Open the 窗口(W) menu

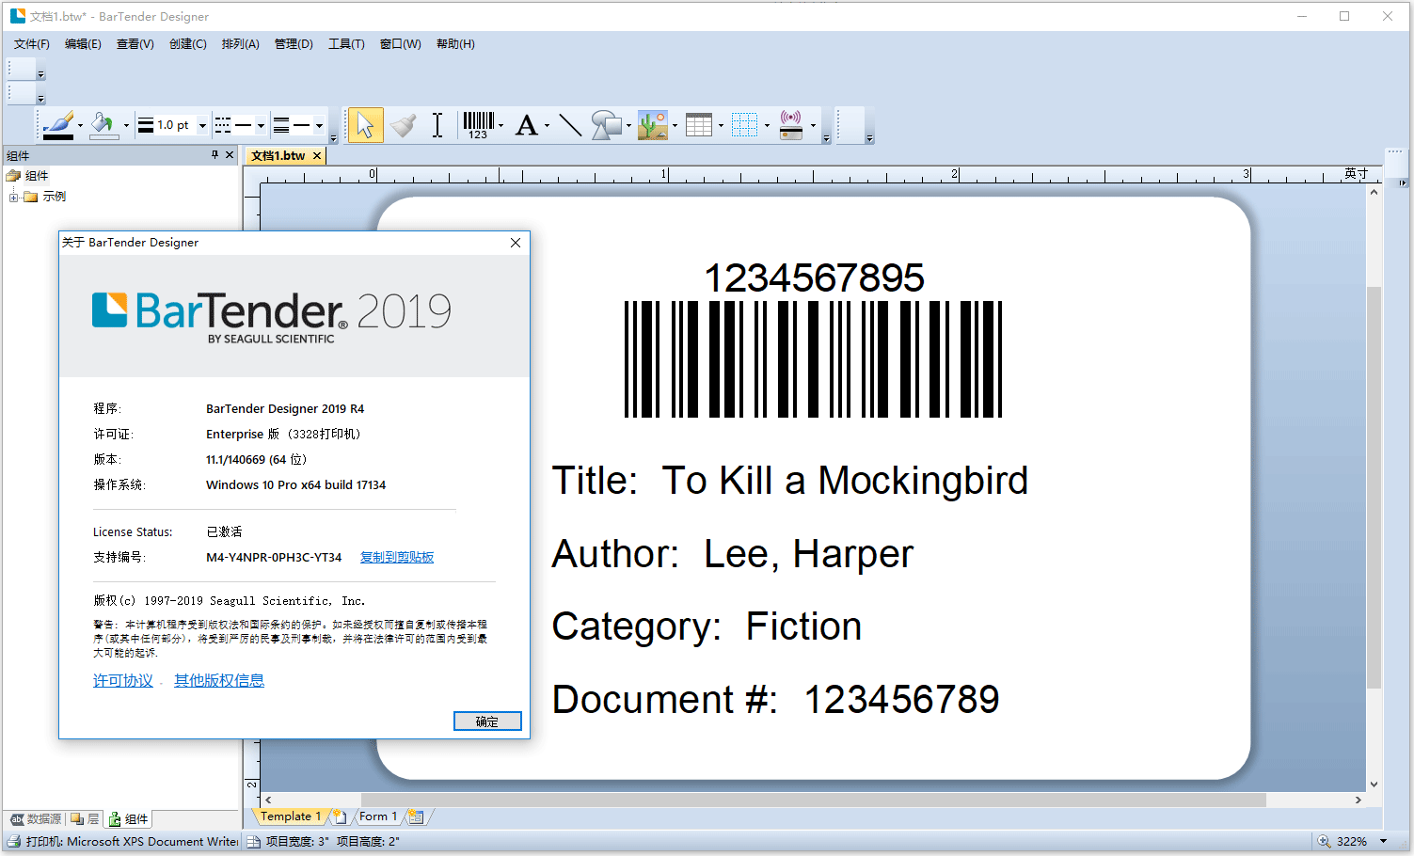tap(401, 44)
